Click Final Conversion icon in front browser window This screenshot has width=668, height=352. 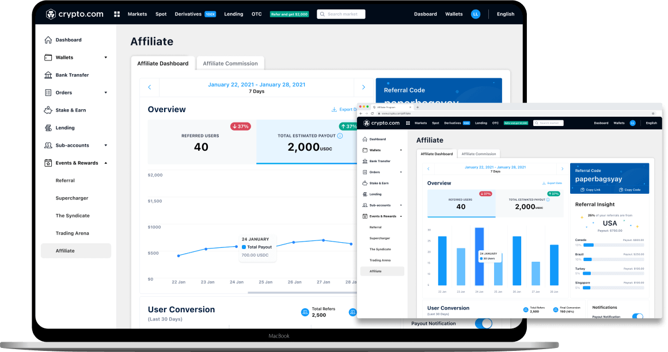coord(556,310)
